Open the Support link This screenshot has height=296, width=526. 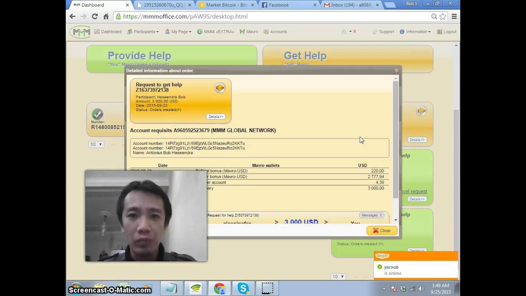(383, 32)
